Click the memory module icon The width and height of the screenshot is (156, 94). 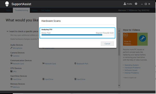11,87
